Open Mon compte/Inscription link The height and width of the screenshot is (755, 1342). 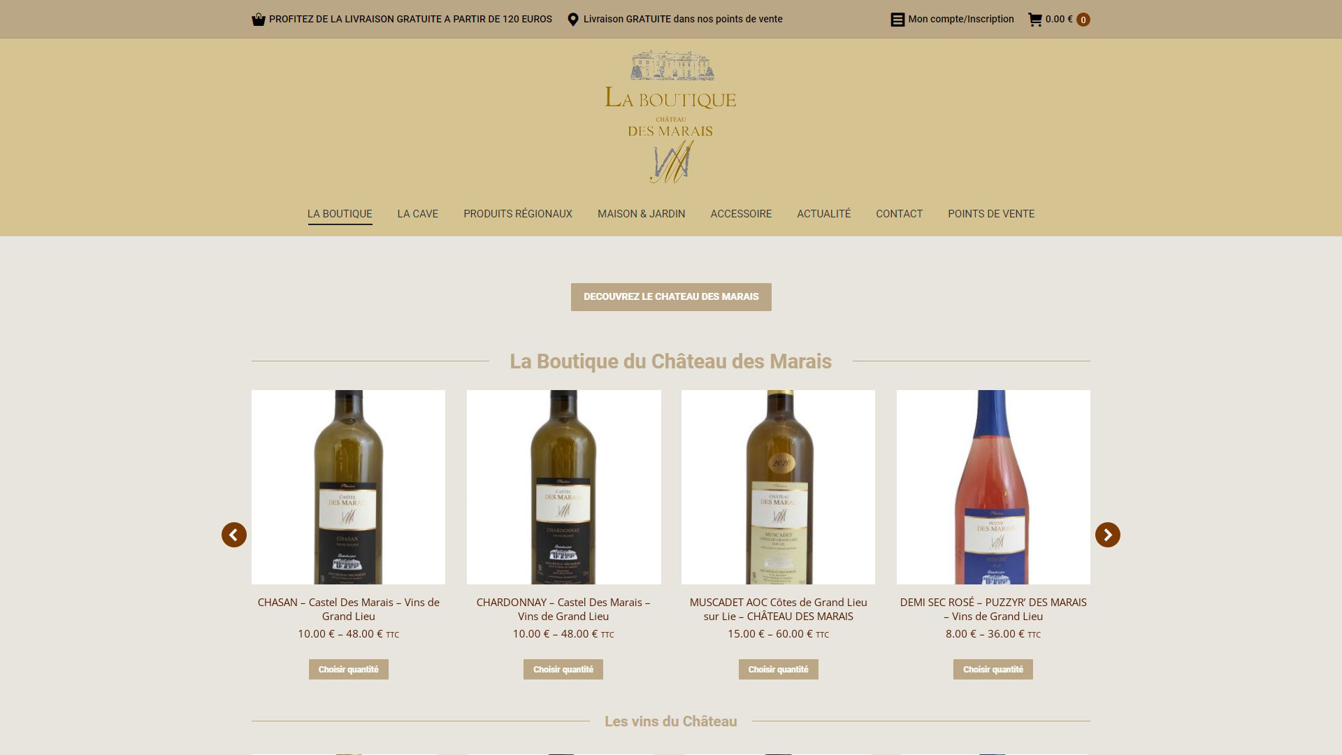[961, 20]
